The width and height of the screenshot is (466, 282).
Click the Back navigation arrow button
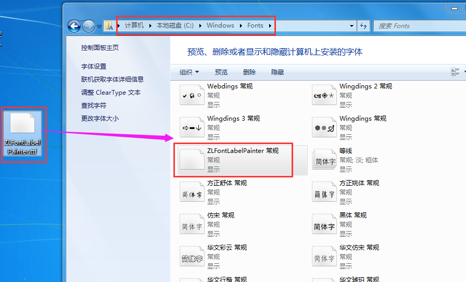pos(74,25)
